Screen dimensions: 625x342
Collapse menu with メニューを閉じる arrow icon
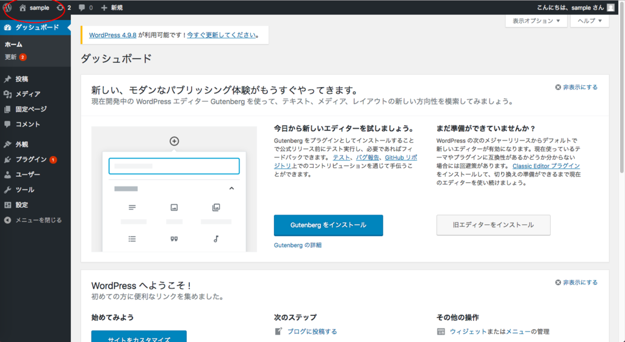pyautogui.click(x=7, y=220)
